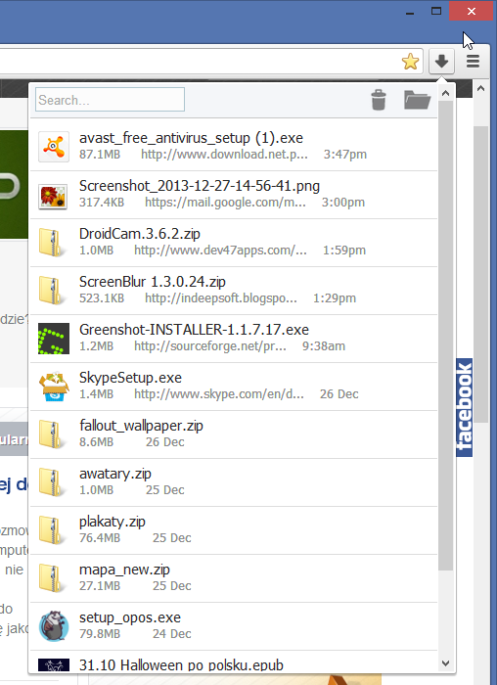Click the downloads list scrollbar thumb

click(x=445, y=336)
